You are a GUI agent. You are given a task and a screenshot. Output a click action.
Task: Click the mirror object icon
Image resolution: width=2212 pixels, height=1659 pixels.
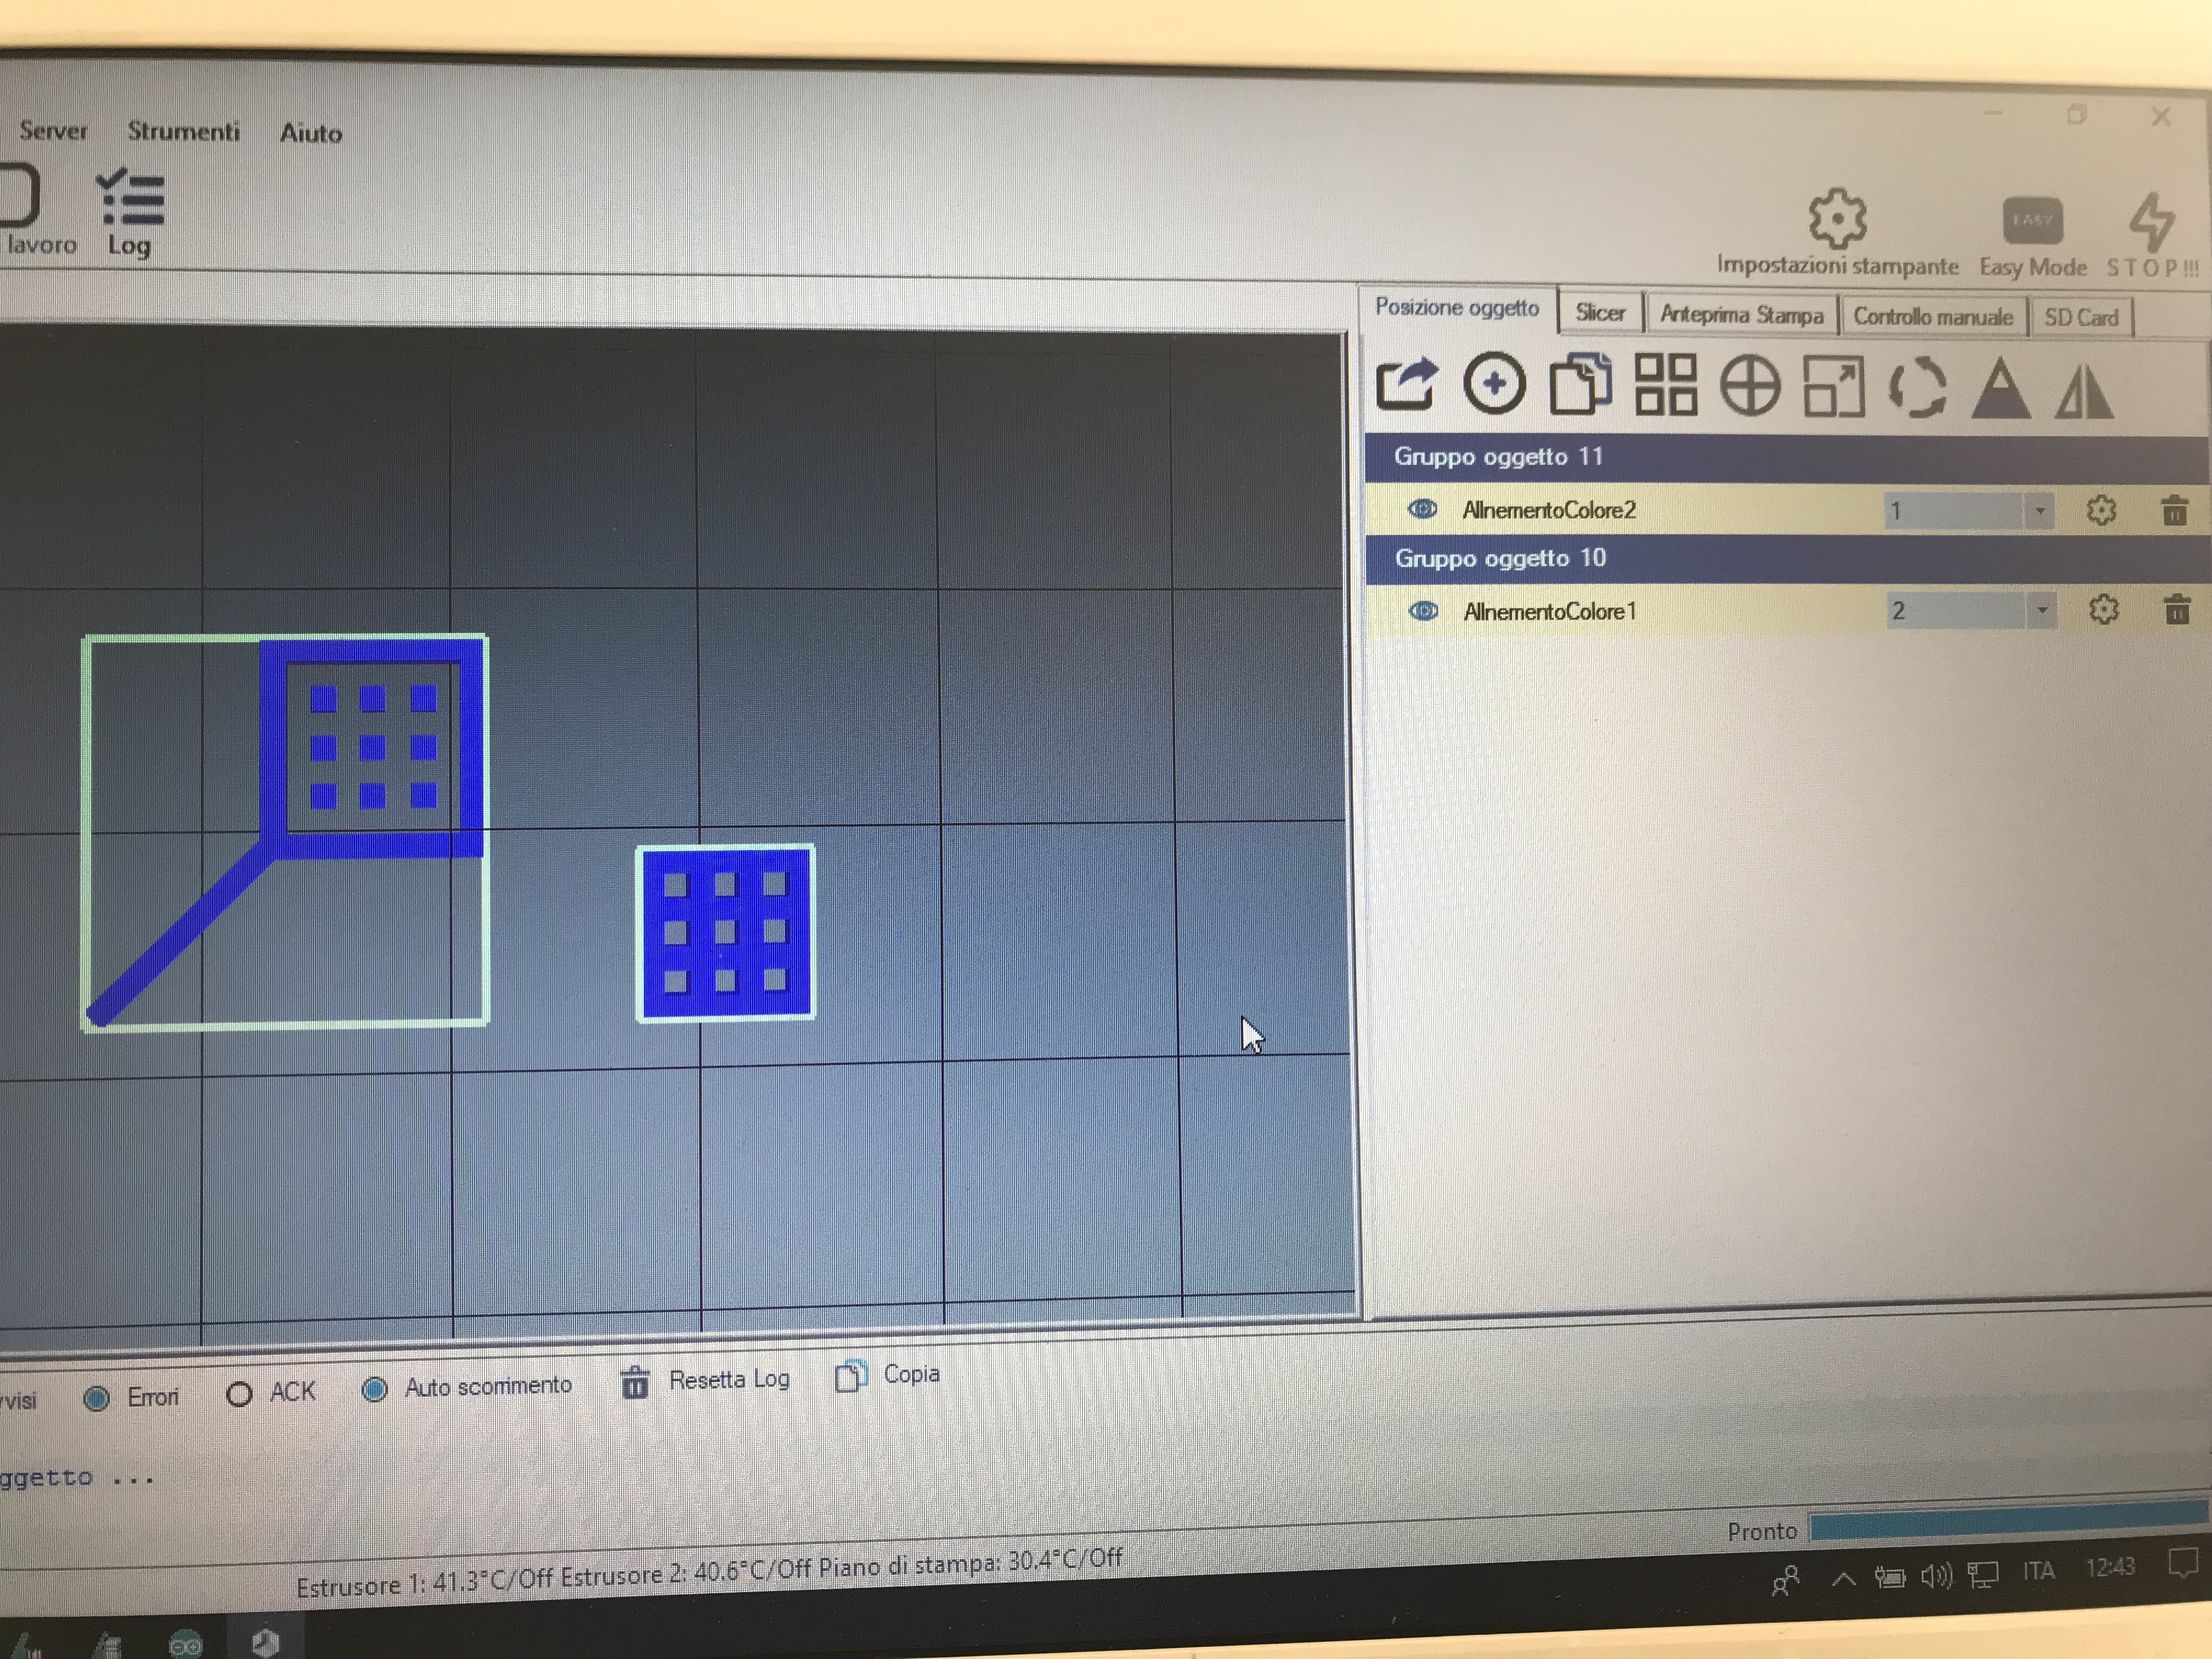[2084, 390]
